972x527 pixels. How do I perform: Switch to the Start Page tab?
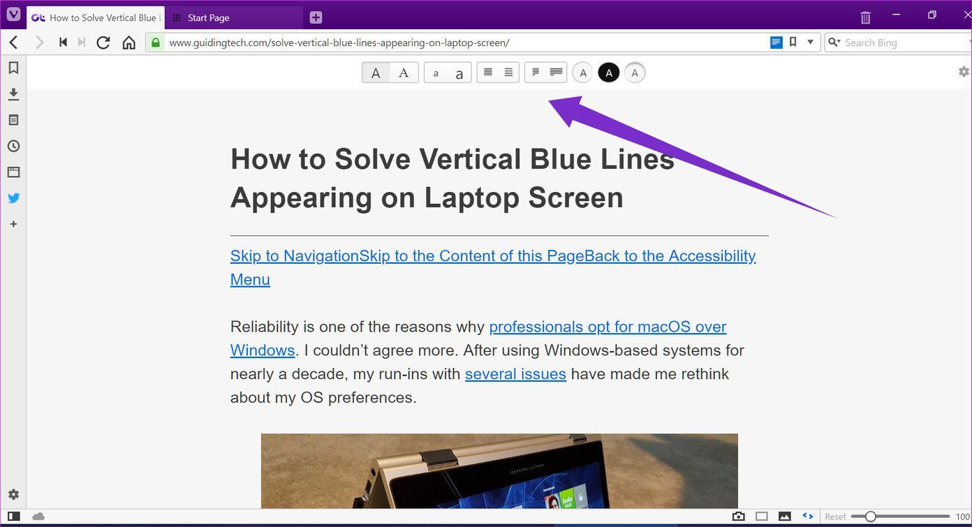coord(235,17)
